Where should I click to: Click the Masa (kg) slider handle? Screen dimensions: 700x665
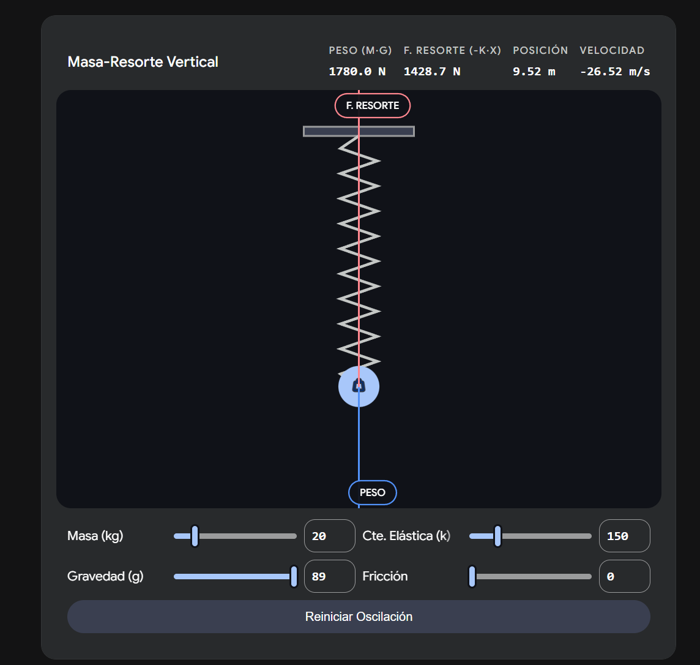[x=195, y=536]
